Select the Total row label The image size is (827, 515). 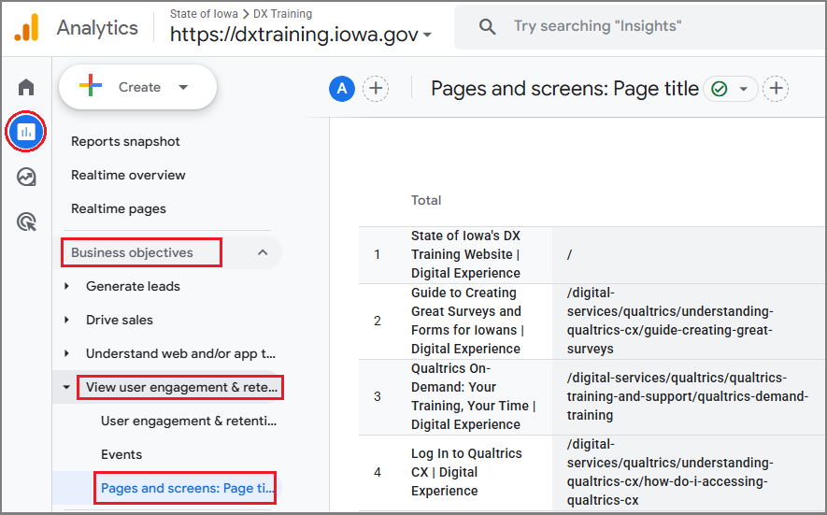click(x=426, y=201)
